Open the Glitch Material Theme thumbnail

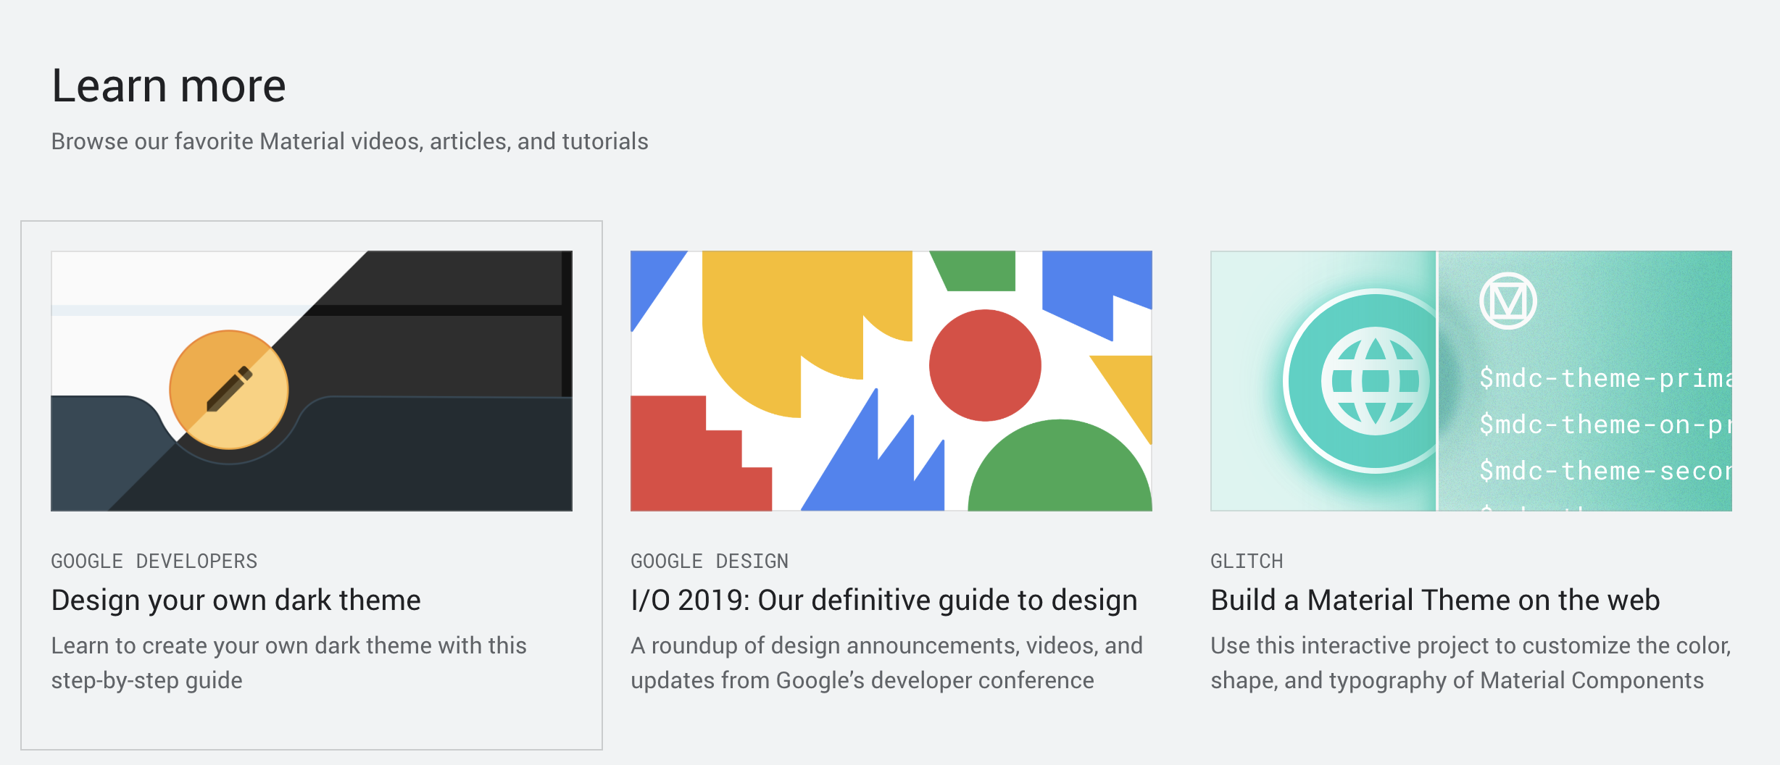pyautogui.click(x=1471, y=381)
